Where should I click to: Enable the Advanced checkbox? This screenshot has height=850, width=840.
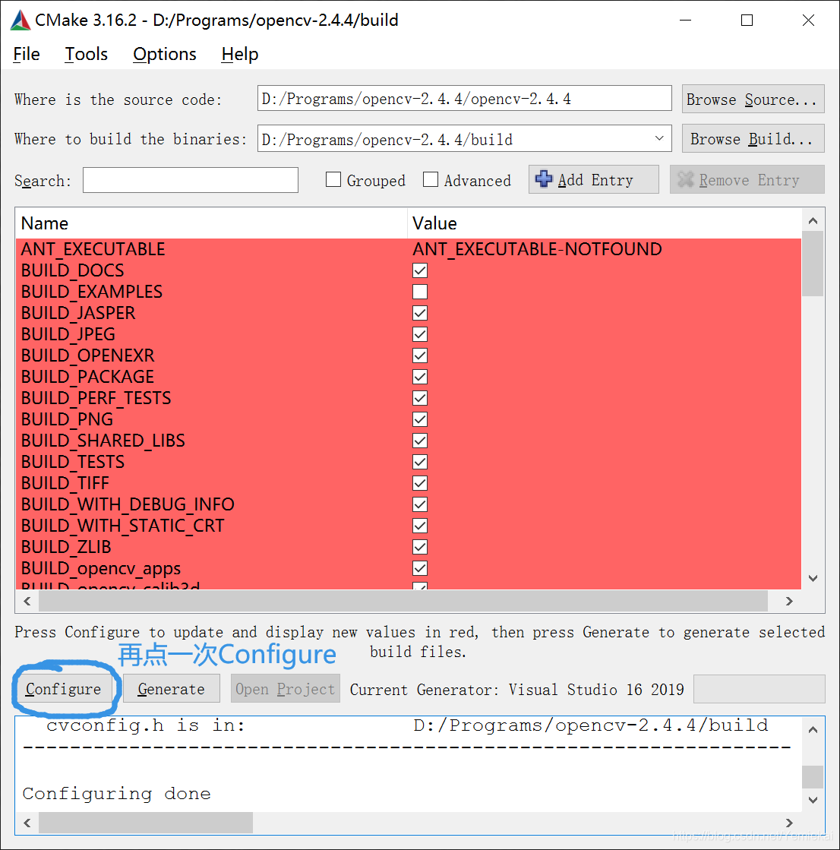[x=431, y=179]
